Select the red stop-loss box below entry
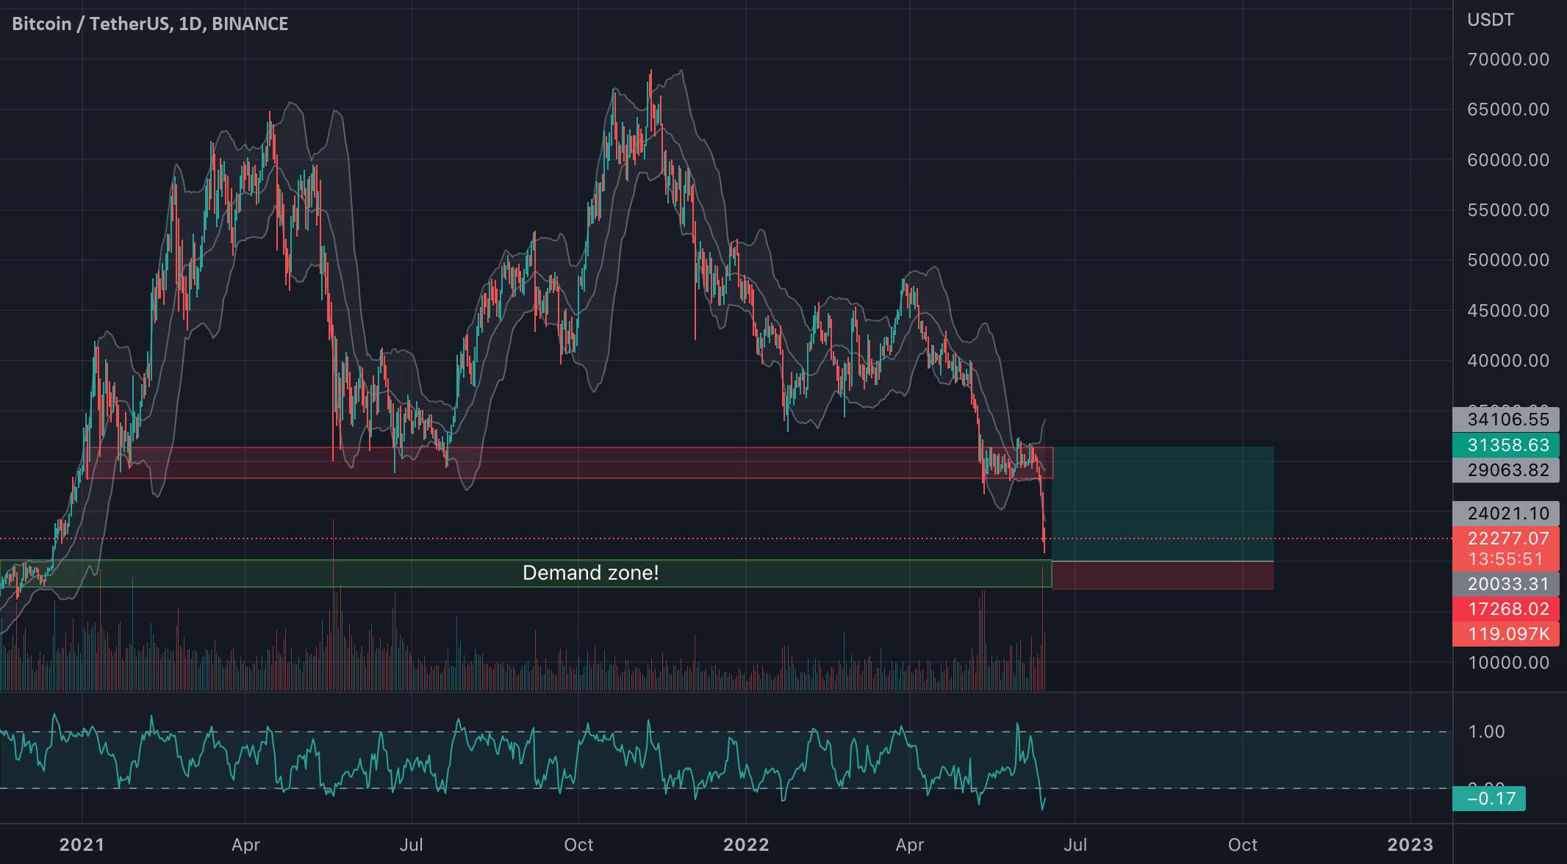This screenshot has width=1567, height=864. click(x=1163, y=576)
